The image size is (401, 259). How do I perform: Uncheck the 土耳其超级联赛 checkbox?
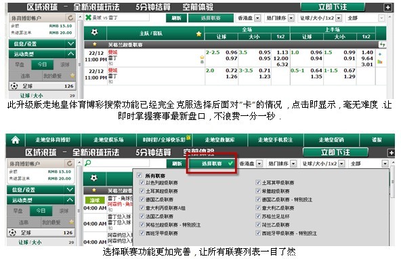click(x=142, y=191)
